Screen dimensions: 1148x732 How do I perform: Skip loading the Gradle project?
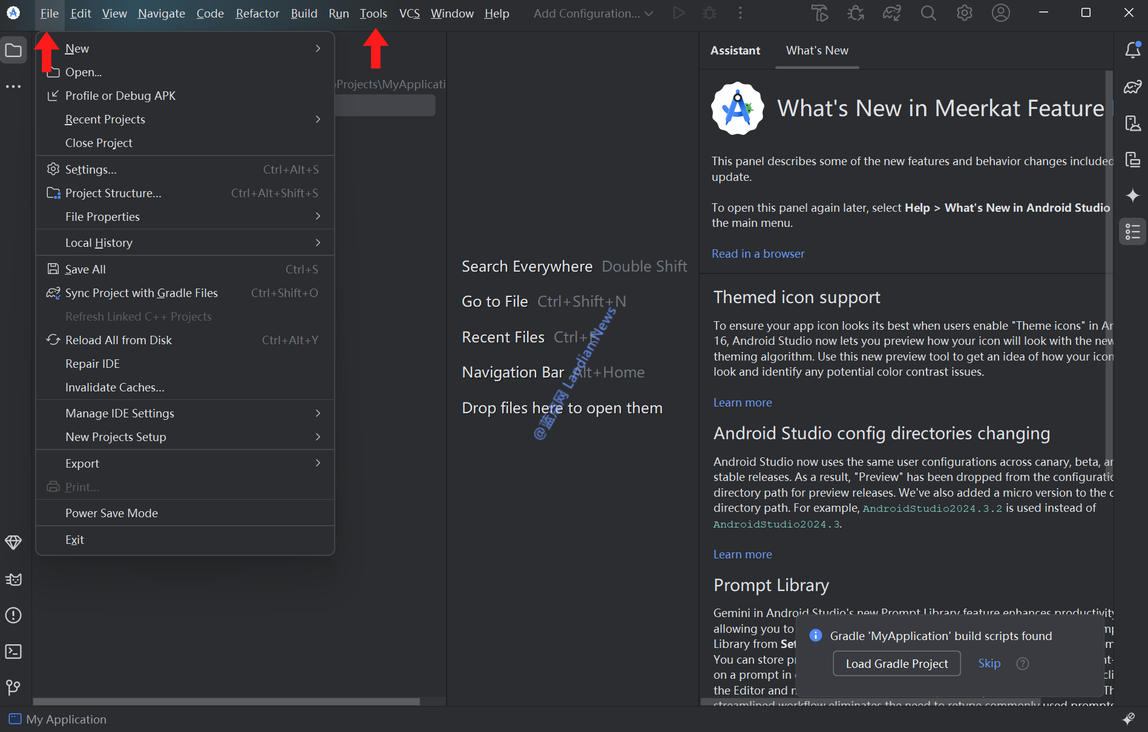(x=989, y=664)
